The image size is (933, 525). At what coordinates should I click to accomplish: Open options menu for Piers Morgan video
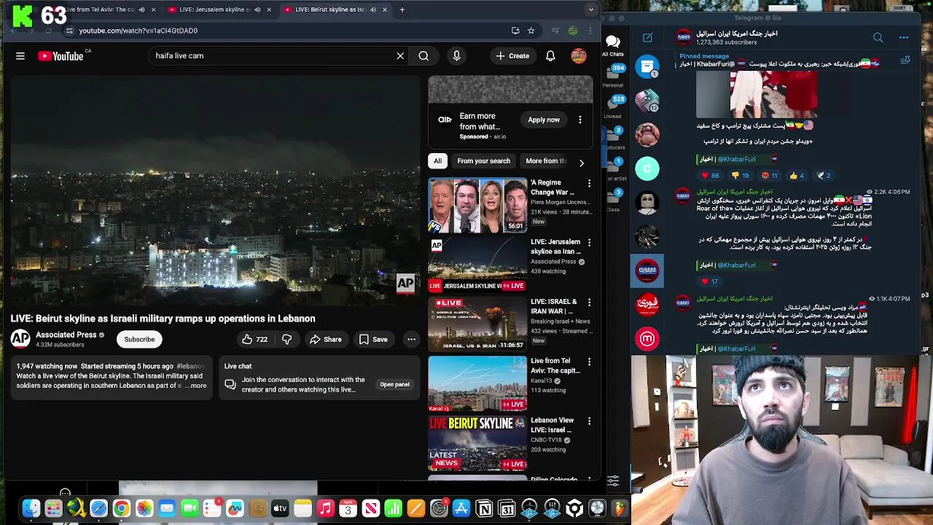(x=589, y=183)
